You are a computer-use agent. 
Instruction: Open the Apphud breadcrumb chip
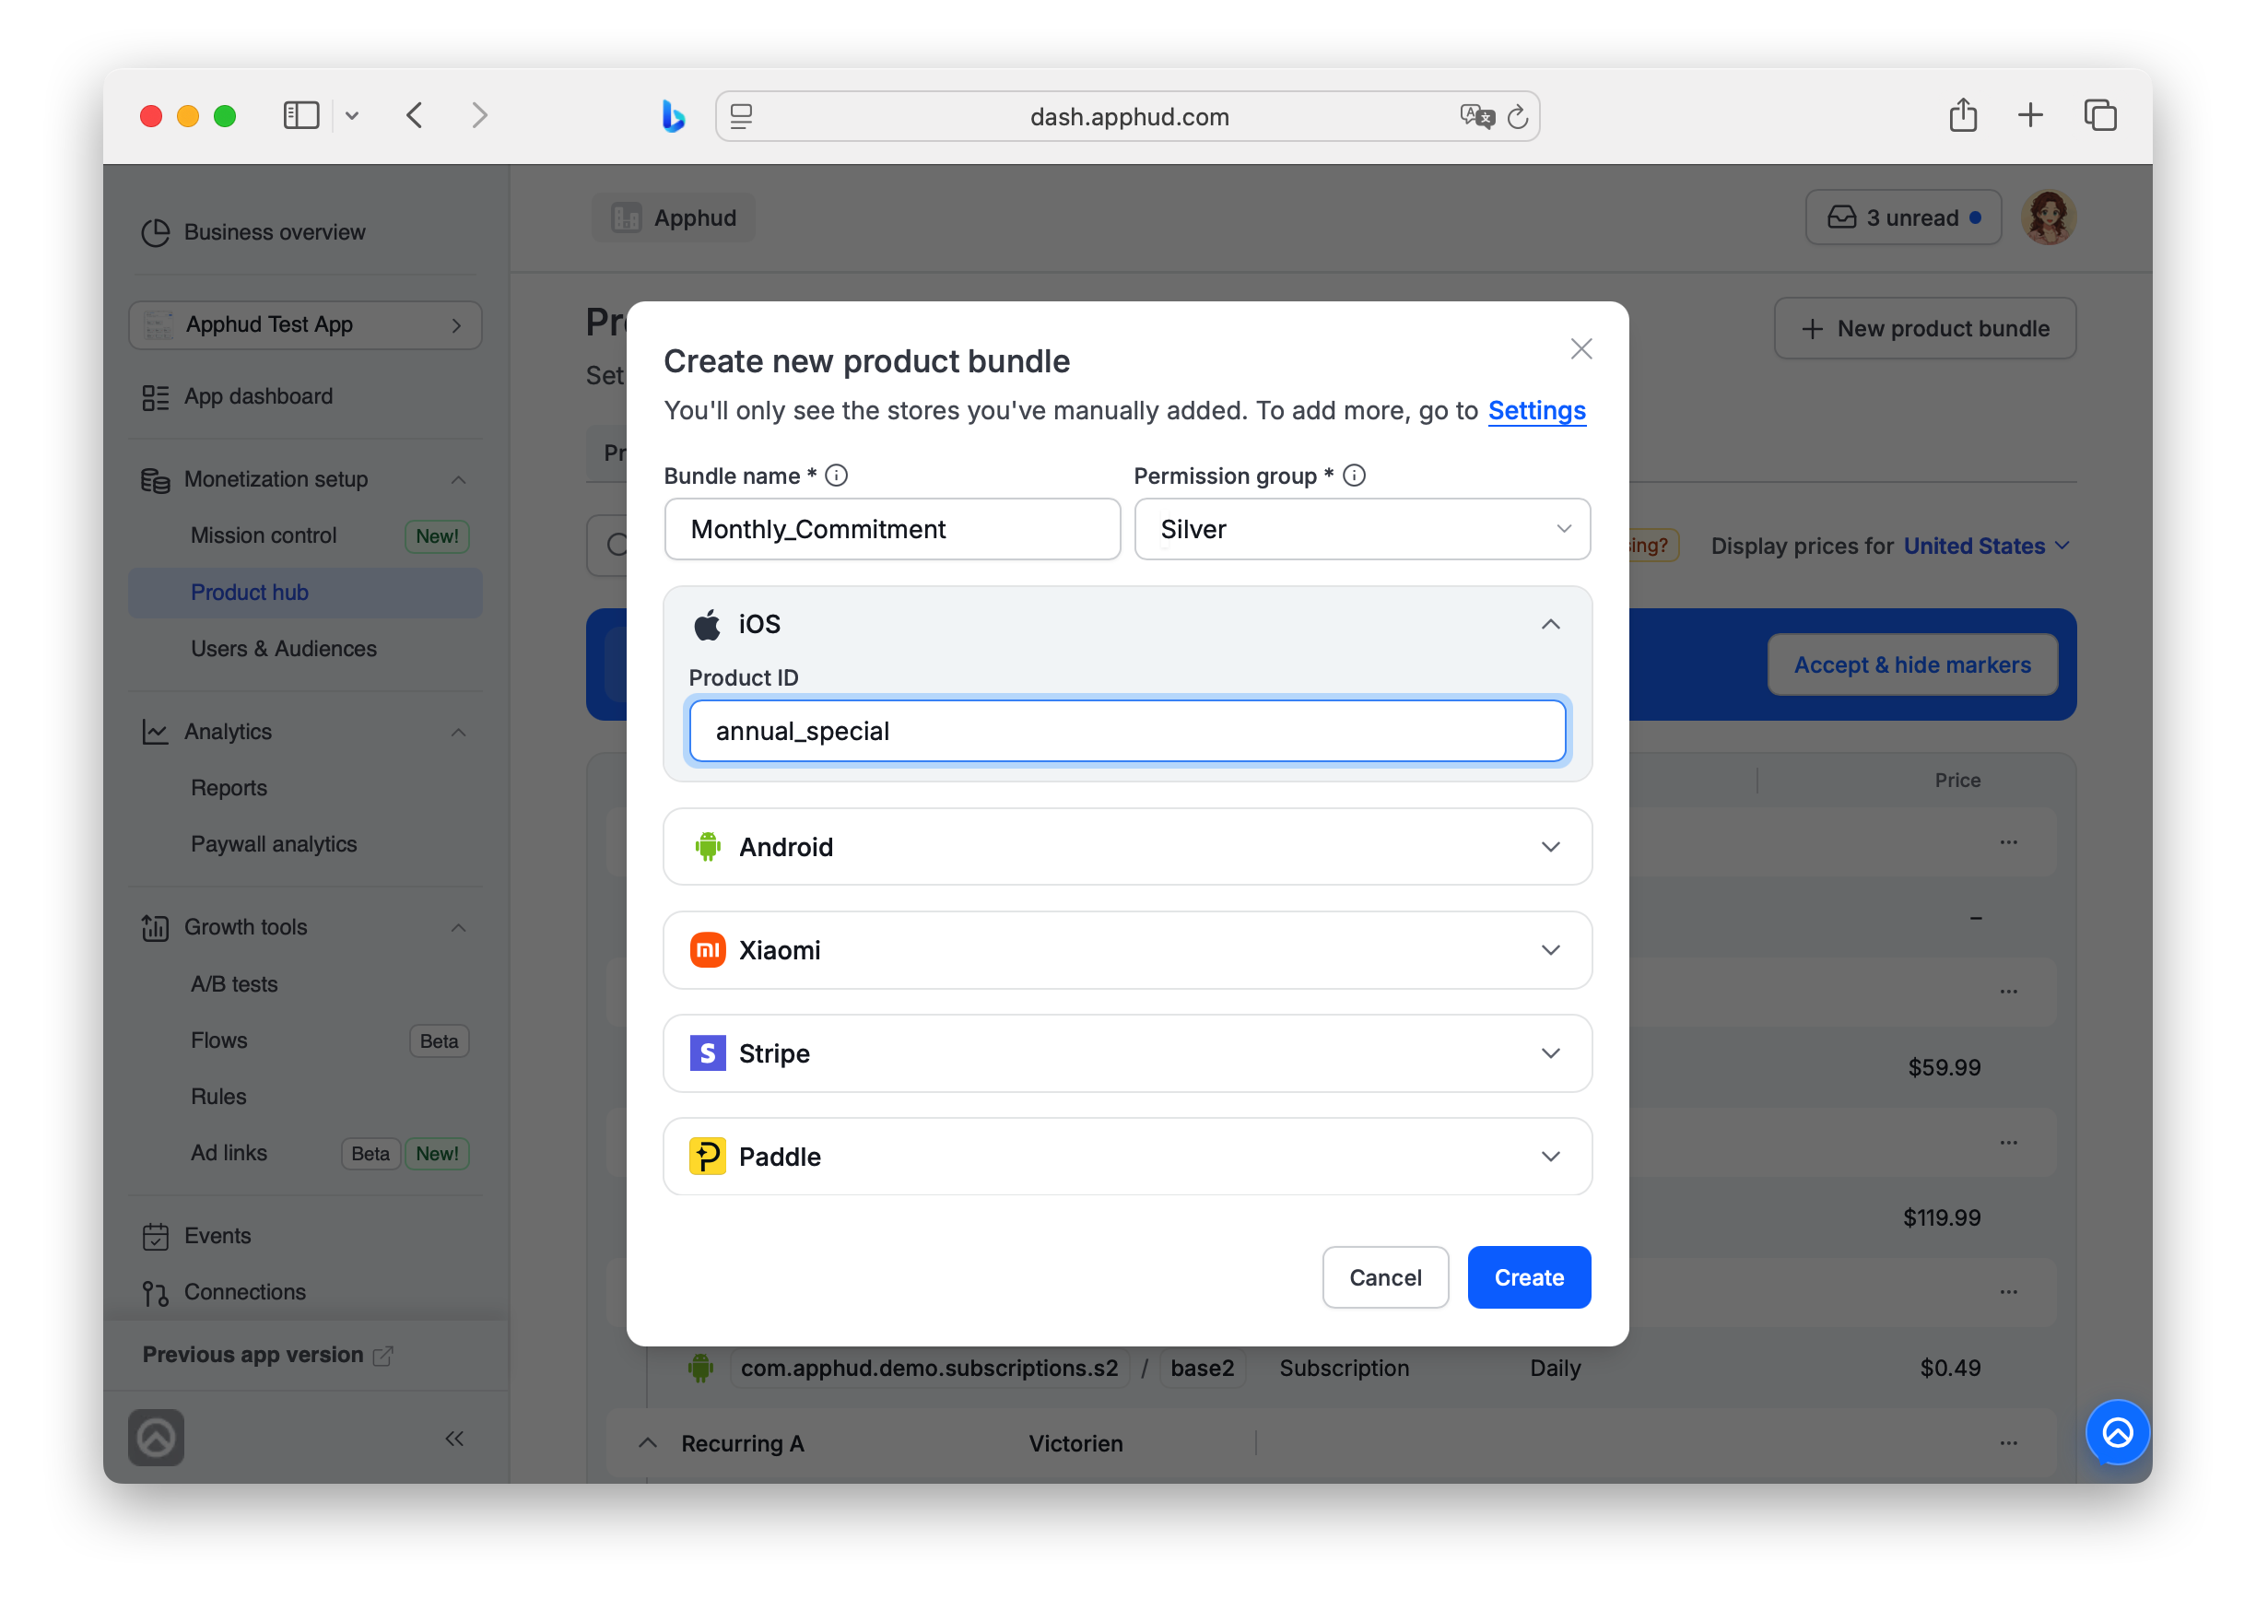(674, 217)
